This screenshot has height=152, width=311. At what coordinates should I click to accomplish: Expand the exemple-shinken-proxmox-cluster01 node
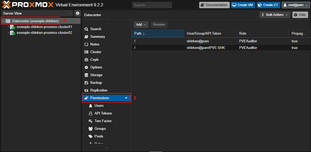tap(8, 27)
